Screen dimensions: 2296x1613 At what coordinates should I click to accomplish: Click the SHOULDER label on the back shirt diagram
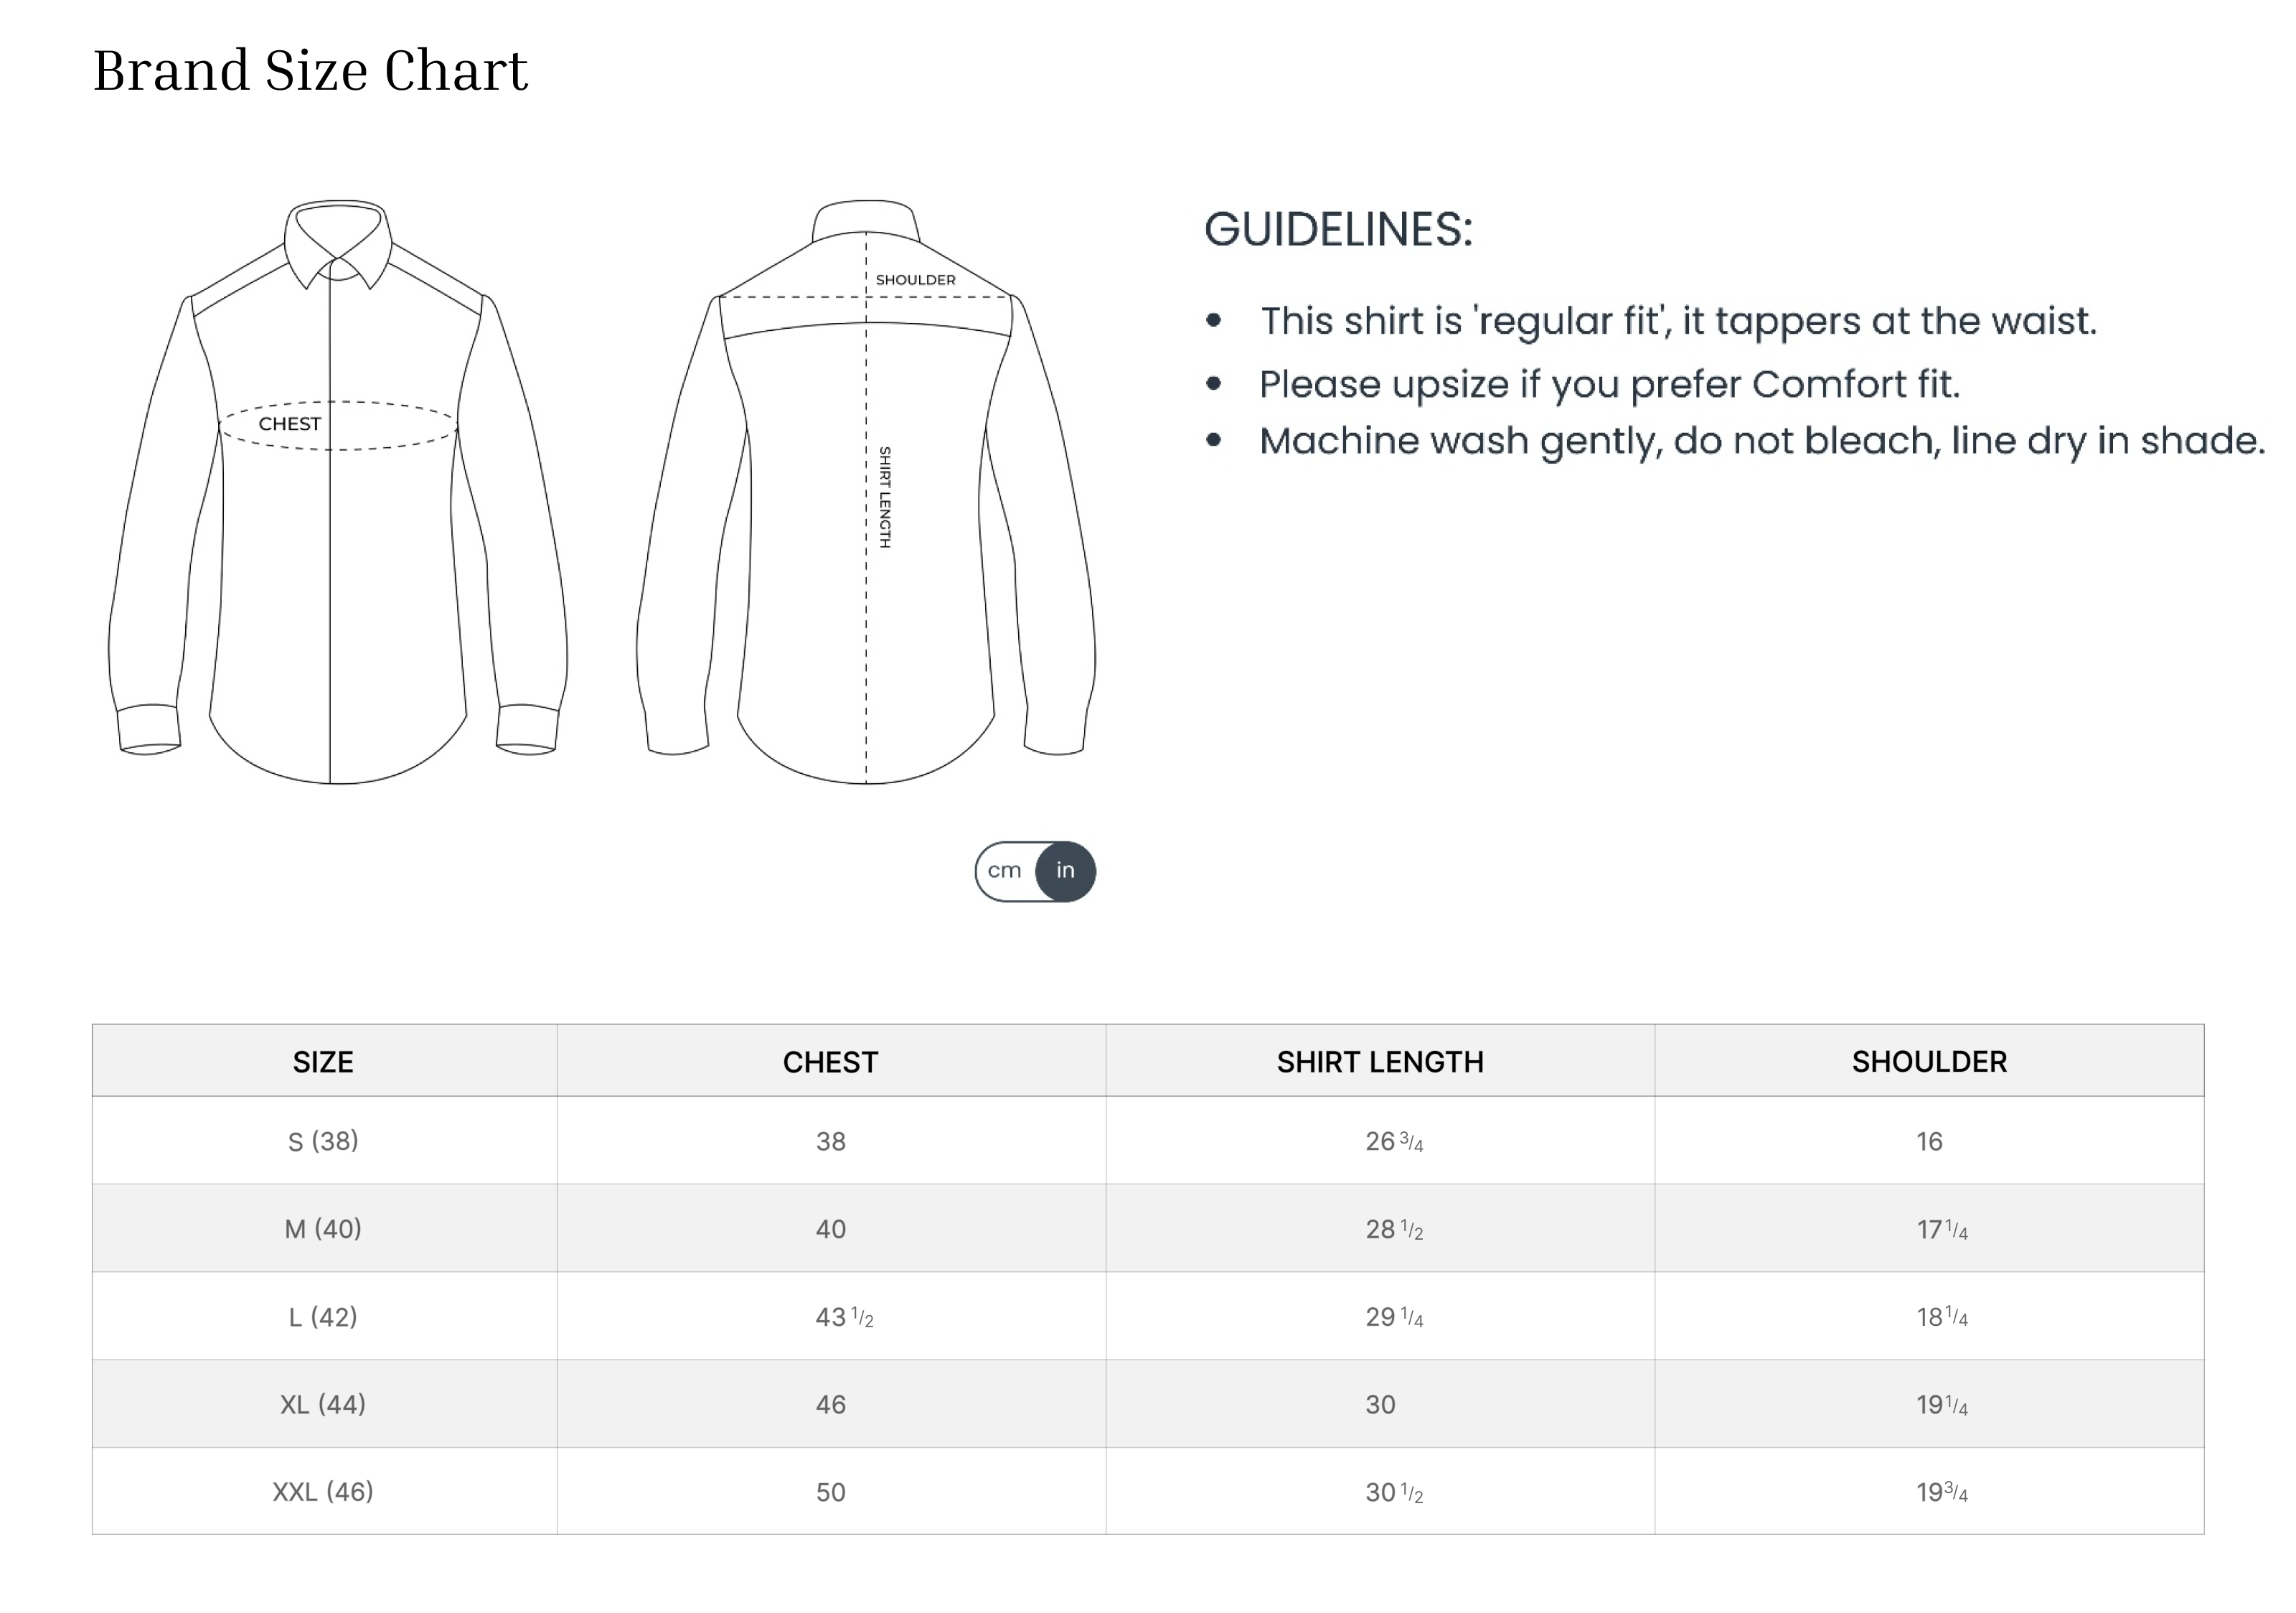tap(915, 280)
